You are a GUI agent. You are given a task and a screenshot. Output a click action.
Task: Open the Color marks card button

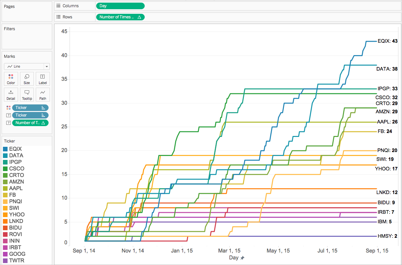[x=11, y=79]
